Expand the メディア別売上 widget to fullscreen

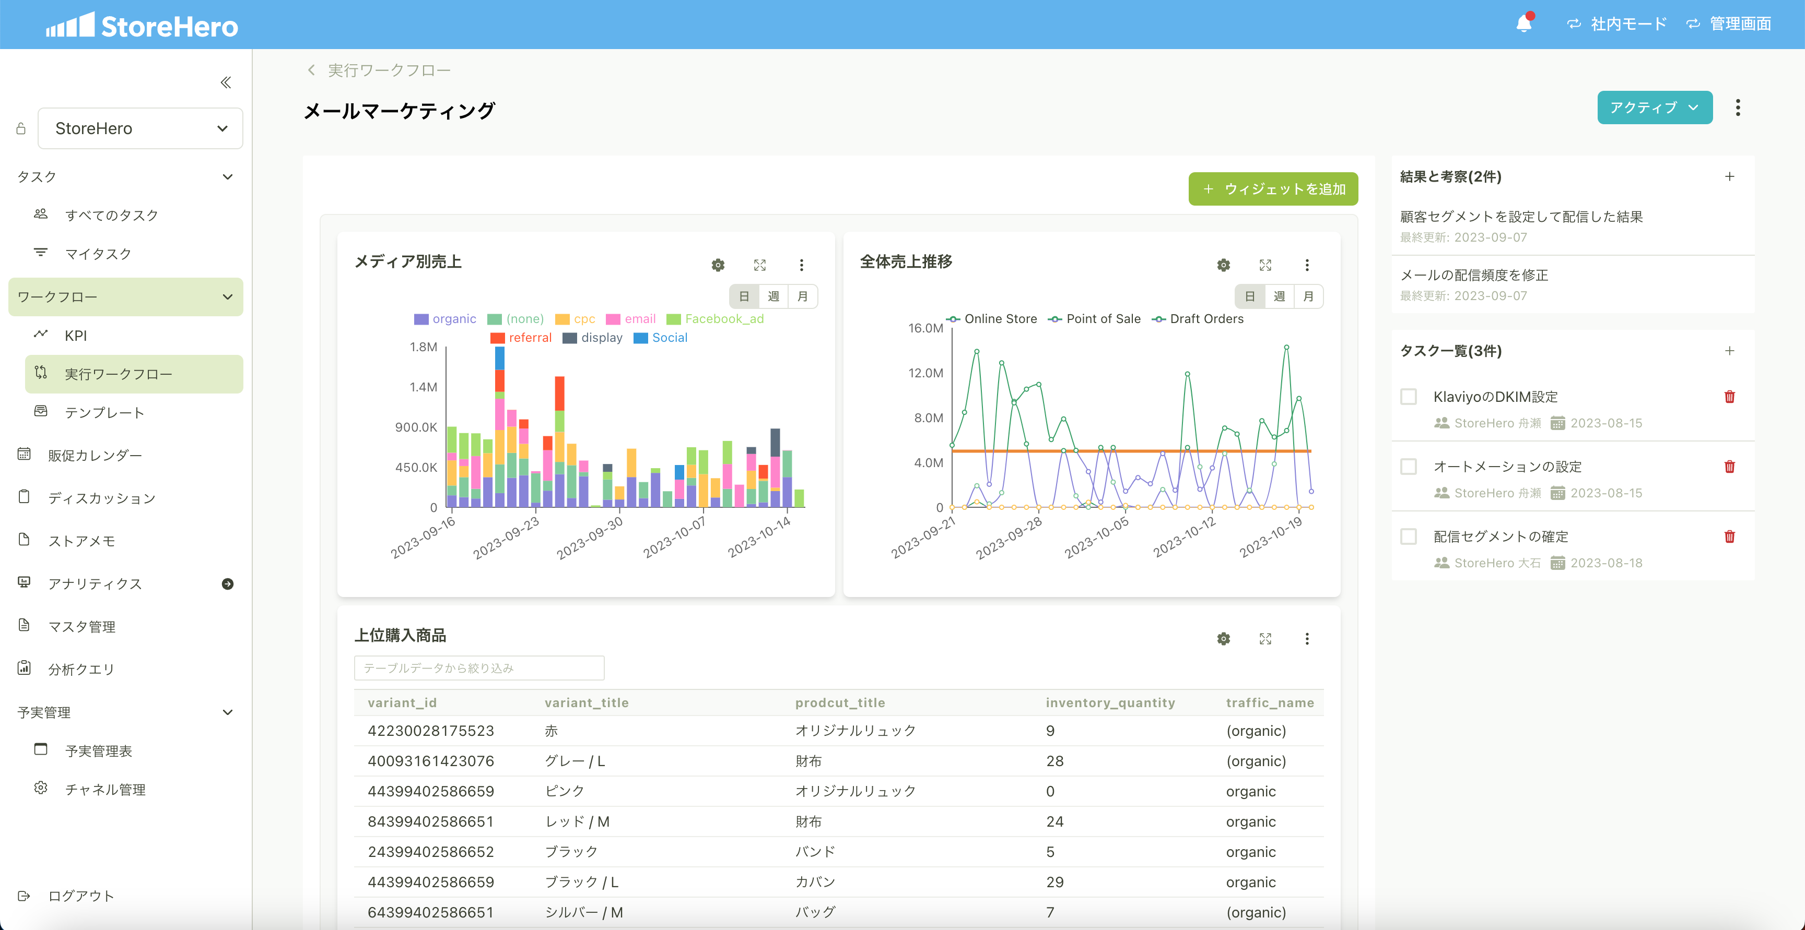[x=759, y=266]
